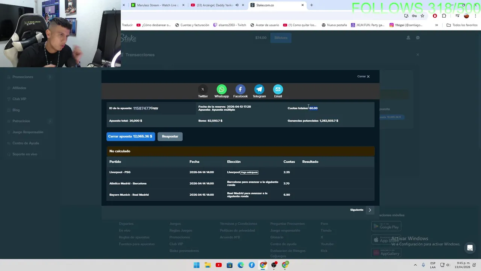Open the elsanto2003 - Twitch bookmark
Screen dimensions: 481x271
click(x=229, y=25)
